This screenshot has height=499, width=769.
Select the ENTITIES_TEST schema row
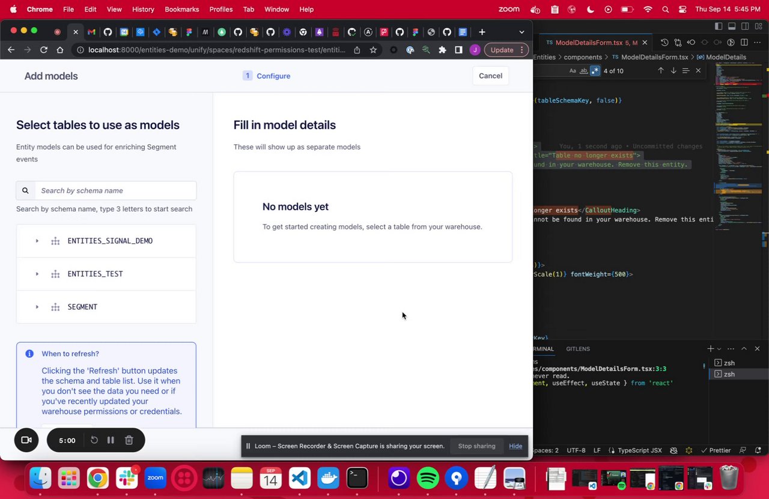106,274
